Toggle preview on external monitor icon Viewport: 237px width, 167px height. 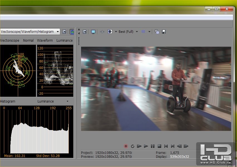tap(93, 32)
